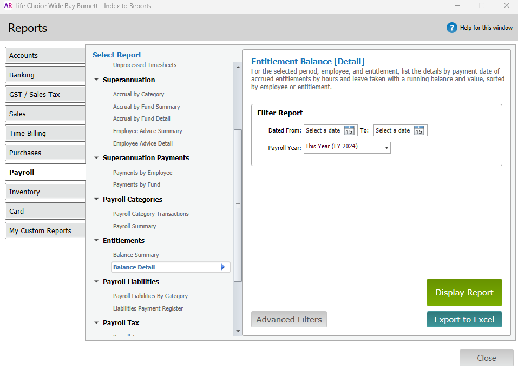Collapse the Payroll Liabilities group
The image size is (518, 369).
pyautogui.click(x=95, y=282)
